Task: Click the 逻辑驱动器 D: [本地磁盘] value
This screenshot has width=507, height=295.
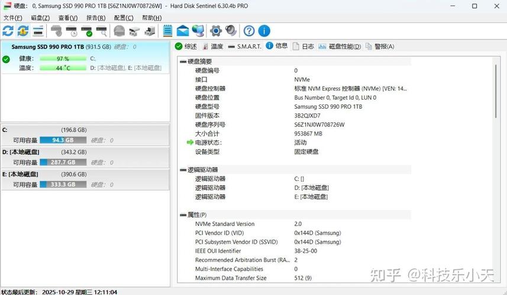Action: 312,188
